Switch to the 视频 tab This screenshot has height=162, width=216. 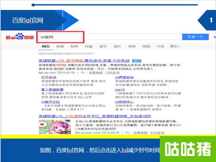pyautogui.click(x=132, y=46)
